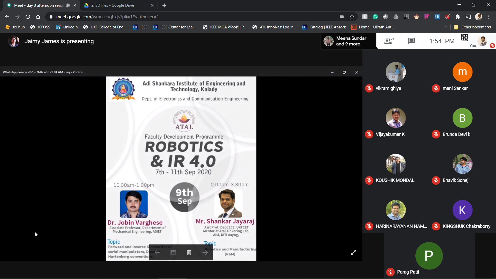Open Catalog | IEEE Absorb bookmark

pyautogui.click(x=324, y=27)
